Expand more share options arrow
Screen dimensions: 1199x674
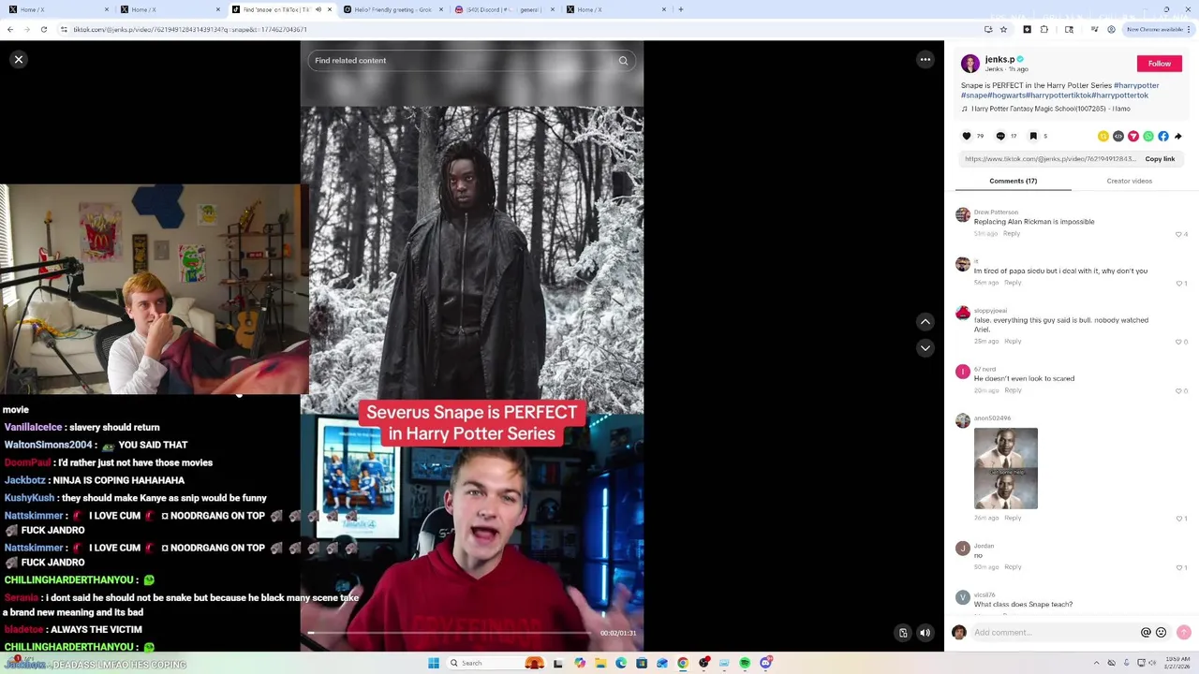coord(1178,137)
